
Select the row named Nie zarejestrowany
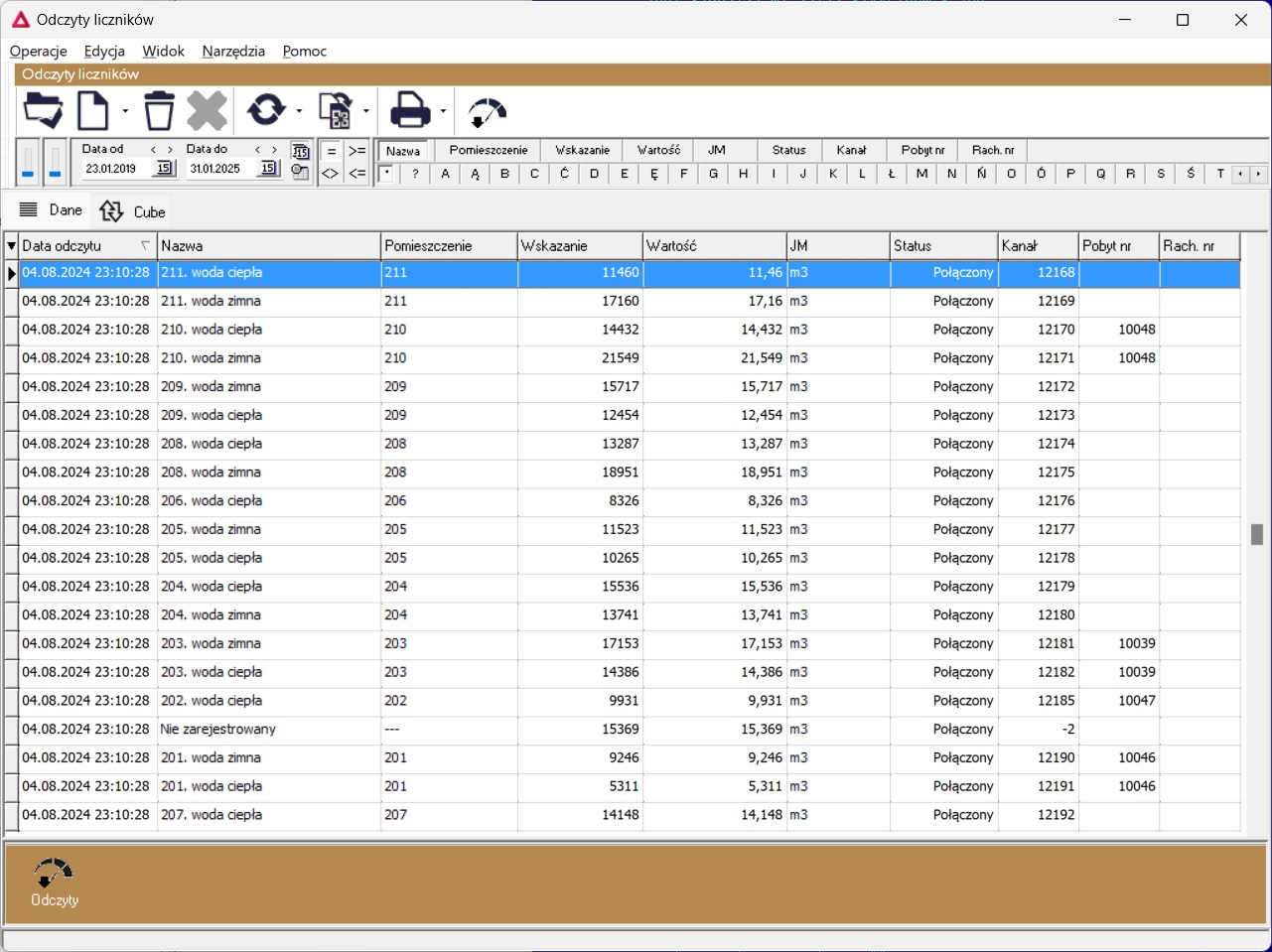623,729
